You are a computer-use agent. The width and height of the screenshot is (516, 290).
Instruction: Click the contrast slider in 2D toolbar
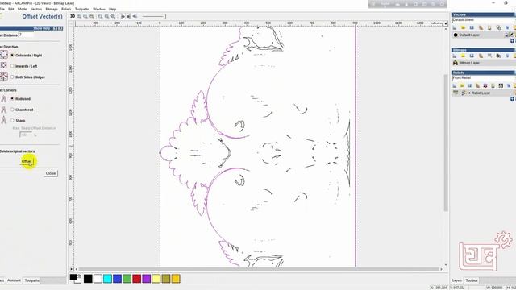[x=153, y=16]
